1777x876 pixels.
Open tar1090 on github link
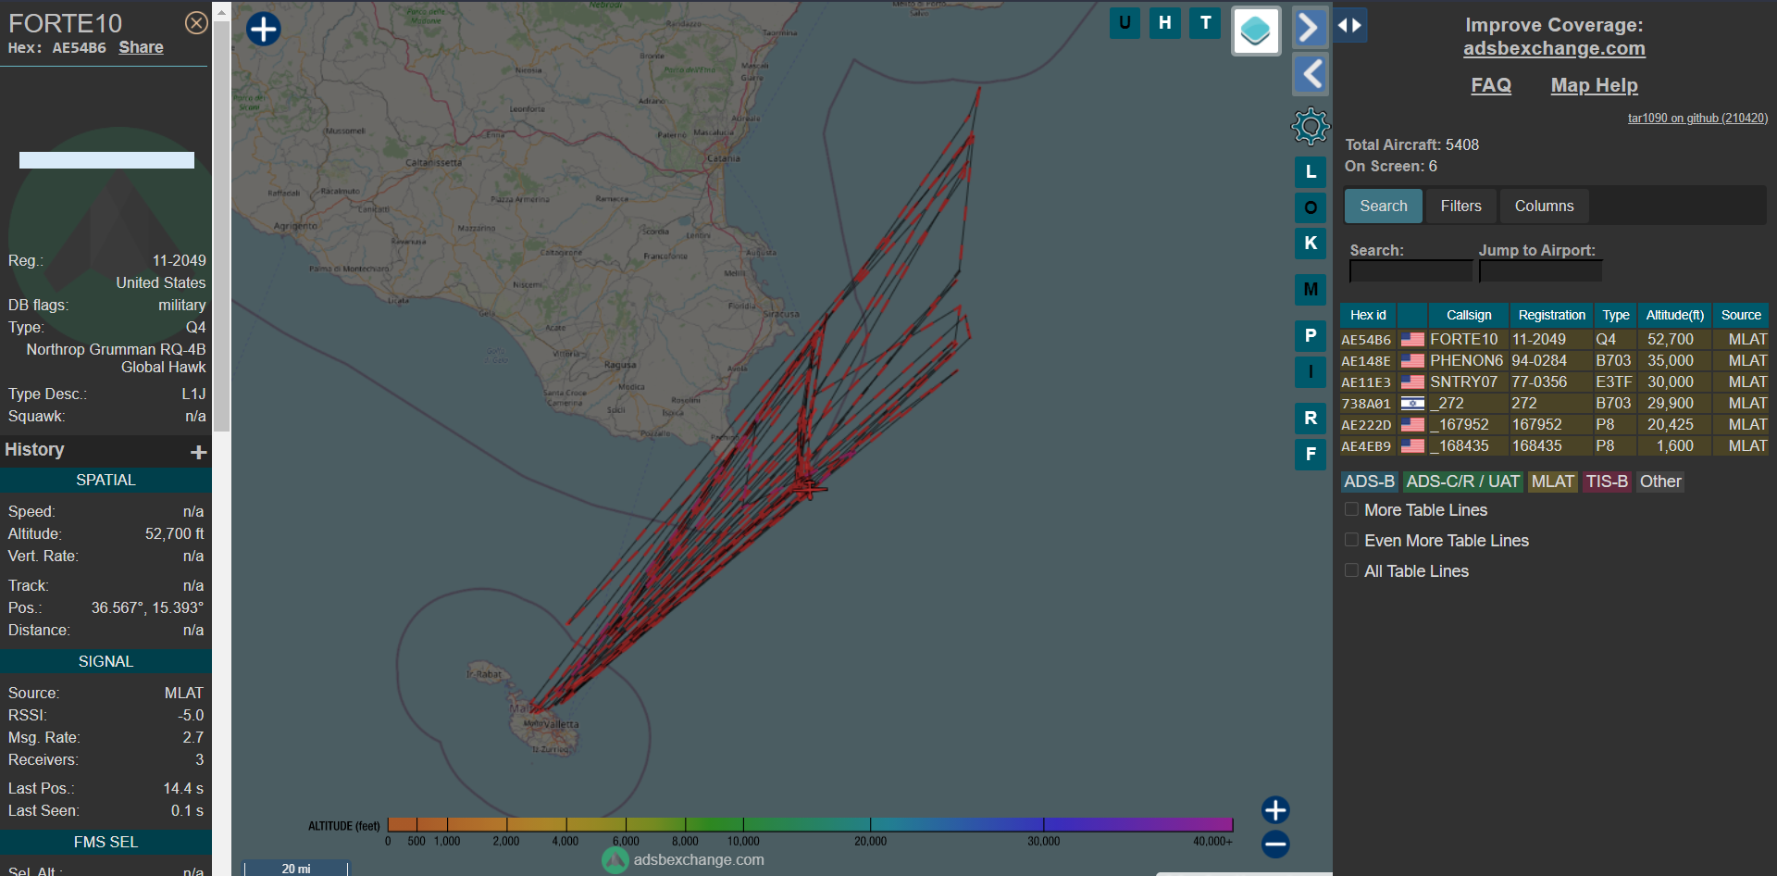1697,118
